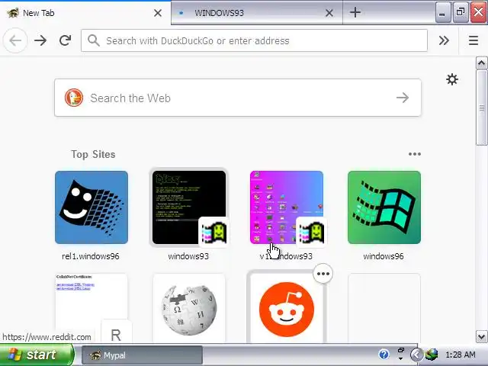Open the v1.windows93 top site tile
The width and height of the screenshot is (488, 366).
287,207
